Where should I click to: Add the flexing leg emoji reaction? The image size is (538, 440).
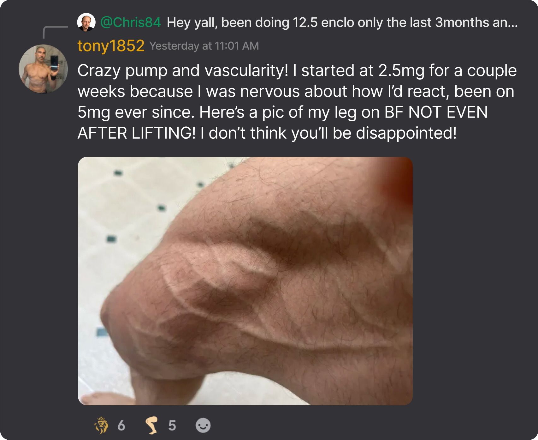(152, 425)
